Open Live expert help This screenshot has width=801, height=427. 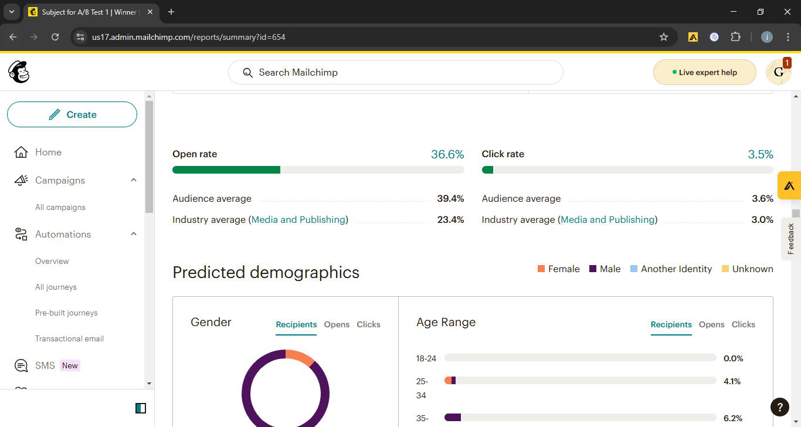(704, 72)
